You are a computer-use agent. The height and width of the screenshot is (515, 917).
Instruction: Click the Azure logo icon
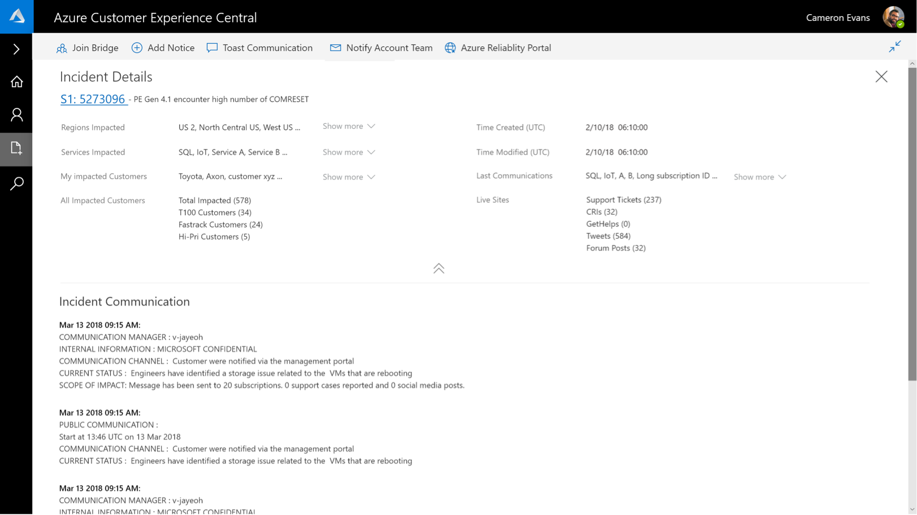pos(17,16)
